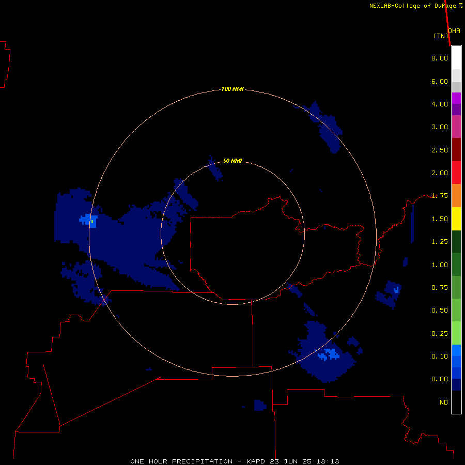Viewport: 465px width, 465px height.
Task: Click the 1.75 legend value
Action: click(440, 196)
